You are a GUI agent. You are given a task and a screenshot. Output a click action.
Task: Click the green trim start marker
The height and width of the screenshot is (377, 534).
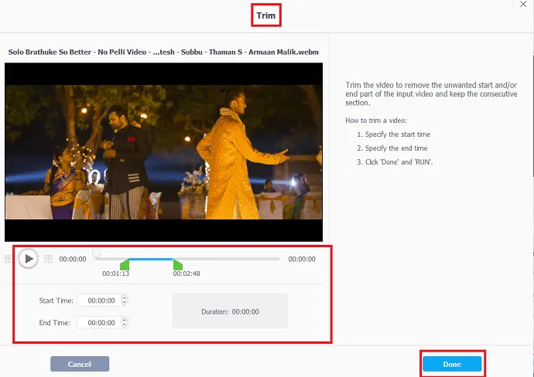[x=125, y=264]
